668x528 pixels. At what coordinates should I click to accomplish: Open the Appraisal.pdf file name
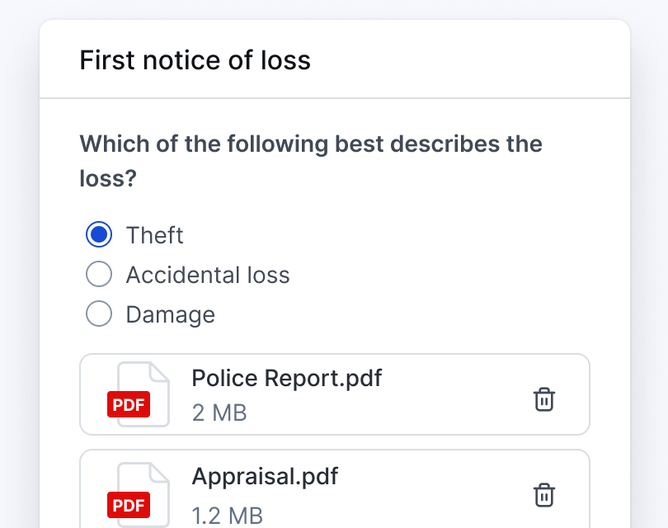(x=264, y=476)
